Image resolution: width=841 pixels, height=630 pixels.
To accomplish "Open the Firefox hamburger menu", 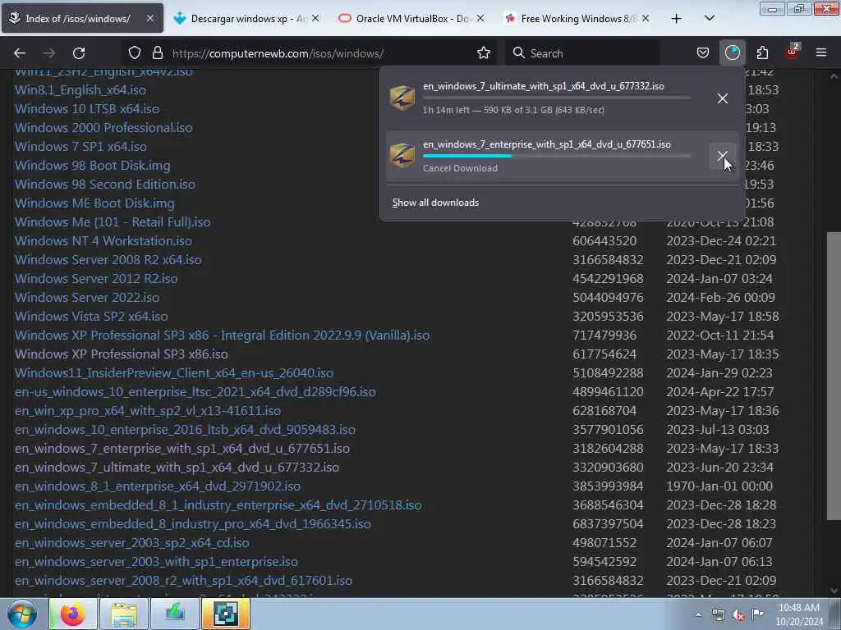I will coord(820,52).
